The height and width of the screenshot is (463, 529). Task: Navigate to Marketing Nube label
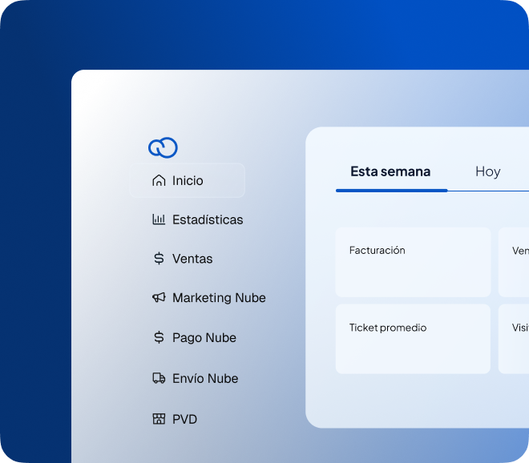coord(219,298)
